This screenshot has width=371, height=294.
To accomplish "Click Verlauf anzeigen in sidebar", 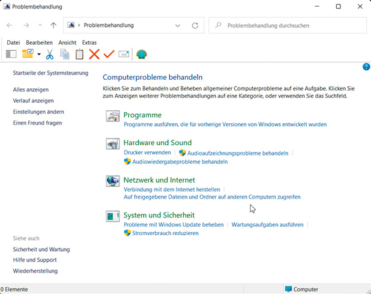I will [33, 101].
